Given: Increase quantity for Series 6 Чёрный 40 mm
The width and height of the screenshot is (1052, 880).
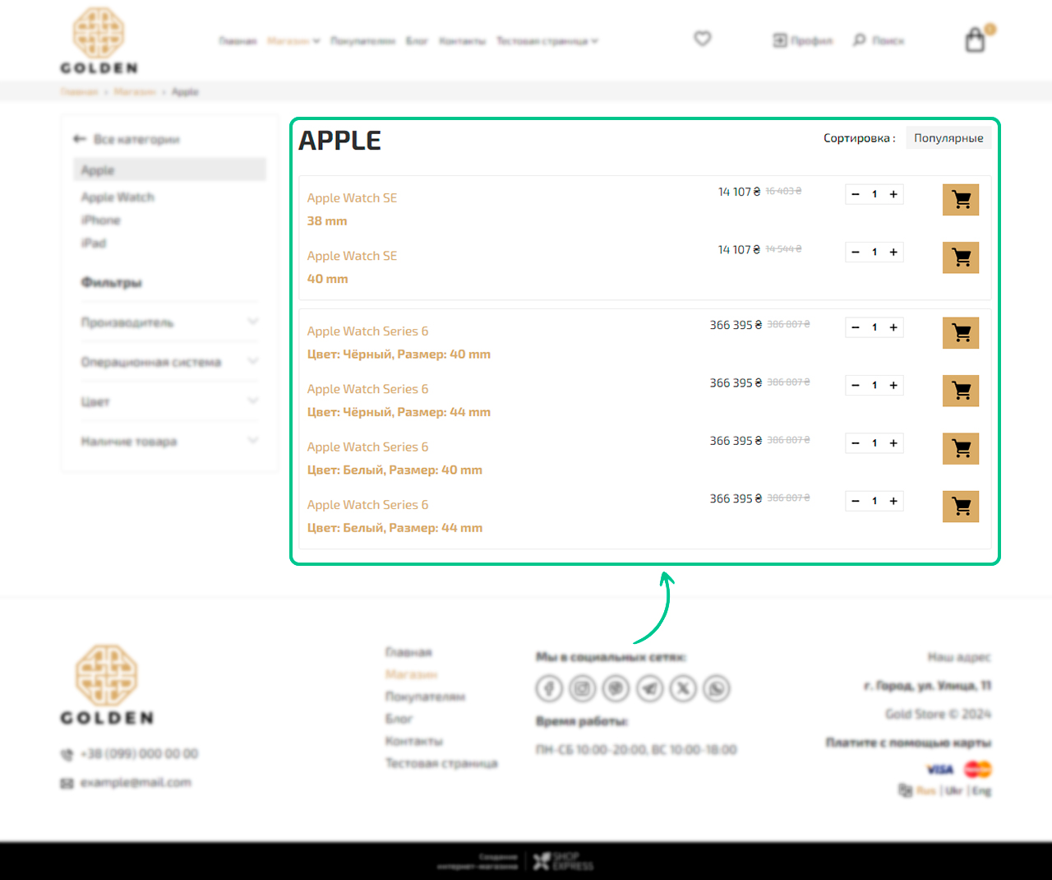Looking at the screenshot, I should coord(893,327).
